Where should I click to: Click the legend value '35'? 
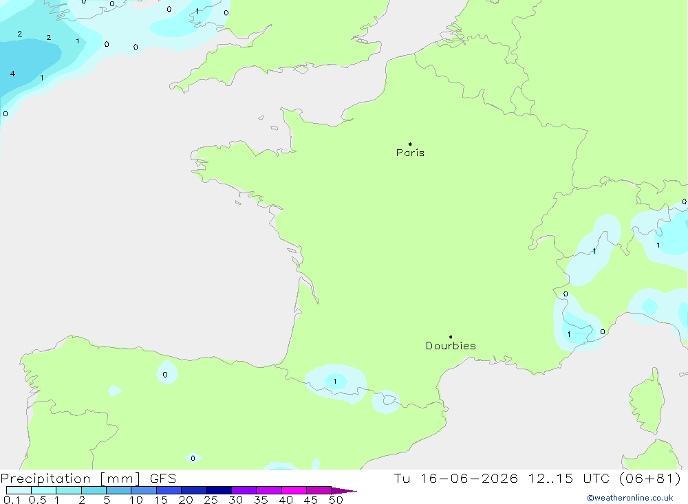(261, 500)
